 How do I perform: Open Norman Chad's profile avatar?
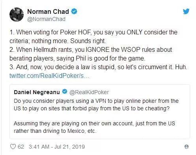tap(17, 15)
